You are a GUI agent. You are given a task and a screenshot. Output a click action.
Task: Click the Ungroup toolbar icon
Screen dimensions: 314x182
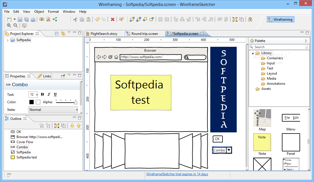(x=242, y=19)
